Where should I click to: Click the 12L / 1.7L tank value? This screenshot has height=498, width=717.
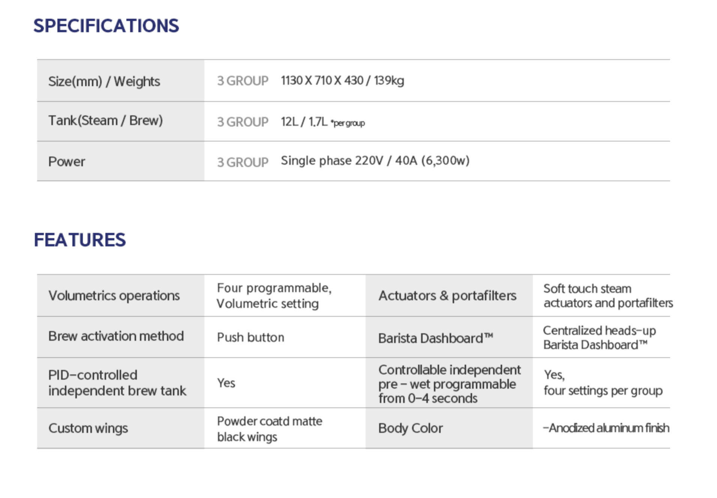pyautogui.click(x=304, y=122)
